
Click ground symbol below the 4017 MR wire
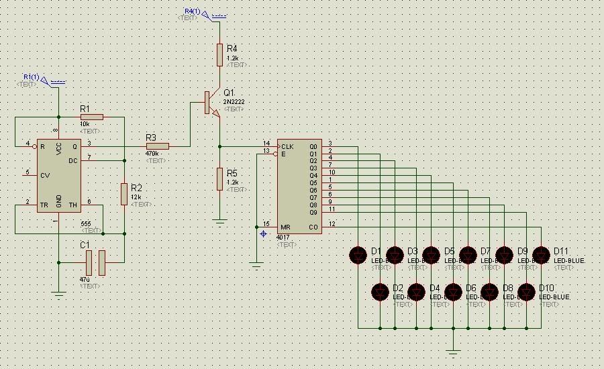click(256, 266)
